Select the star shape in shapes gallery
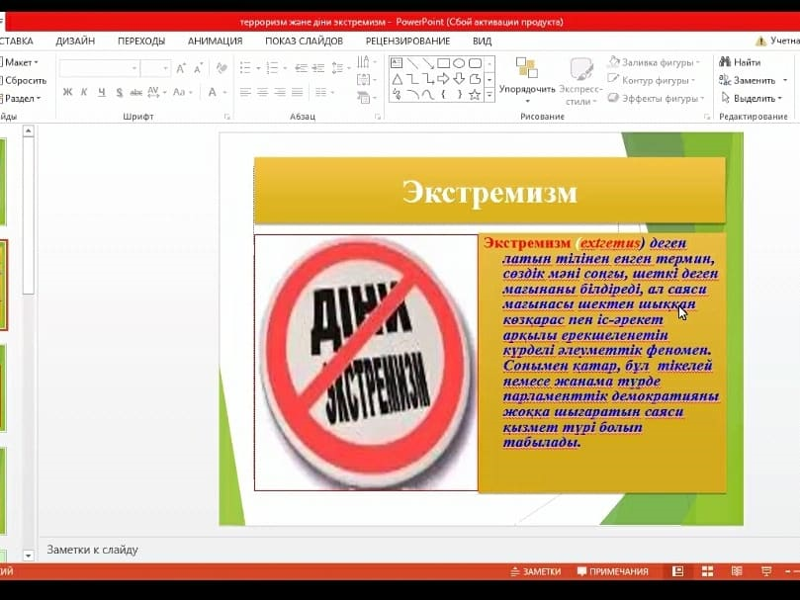 (475, 95)
